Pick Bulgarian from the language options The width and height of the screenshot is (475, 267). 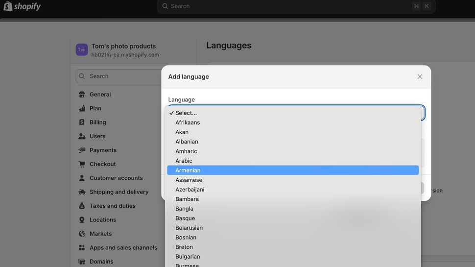point(188,257)
